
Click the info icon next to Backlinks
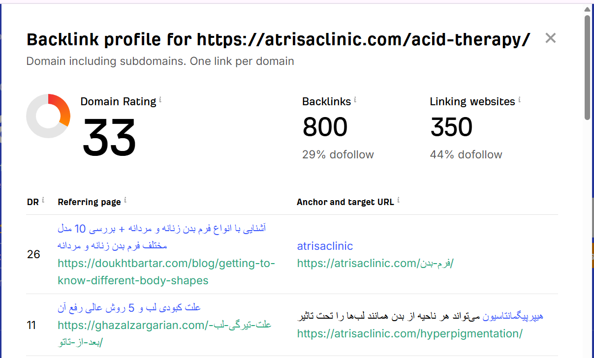pos(355,100)
